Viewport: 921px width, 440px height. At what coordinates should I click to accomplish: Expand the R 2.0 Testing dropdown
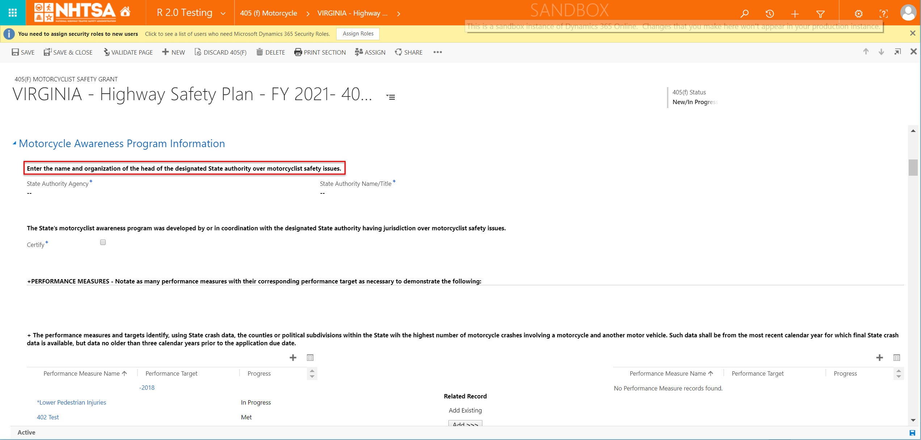tap(223, 13)
